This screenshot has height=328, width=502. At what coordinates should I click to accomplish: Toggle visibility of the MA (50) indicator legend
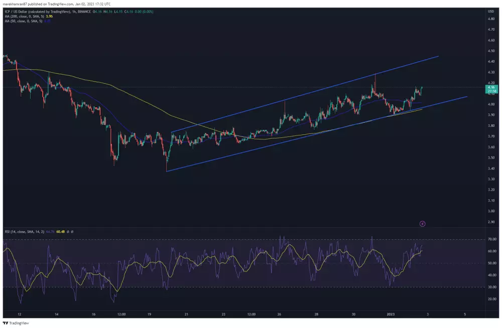tap(24, 22)
